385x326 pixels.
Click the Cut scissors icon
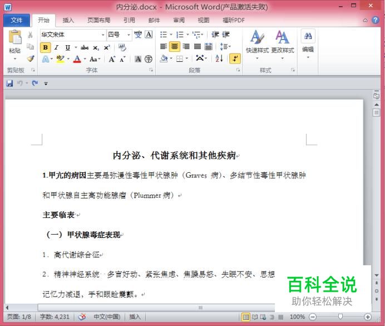pyautogui.click(x=30, y=35)
